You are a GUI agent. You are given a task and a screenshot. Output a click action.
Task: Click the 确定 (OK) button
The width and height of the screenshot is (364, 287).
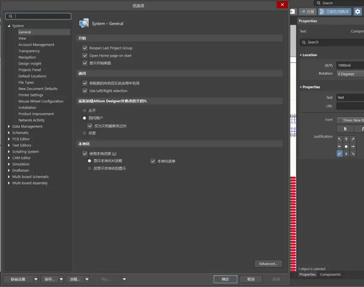(x=225, y=279)
